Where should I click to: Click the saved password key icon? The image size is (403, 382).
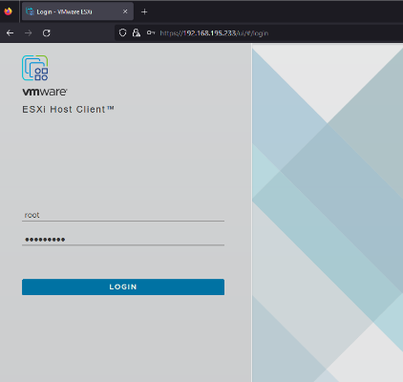(x=151, y=32)
